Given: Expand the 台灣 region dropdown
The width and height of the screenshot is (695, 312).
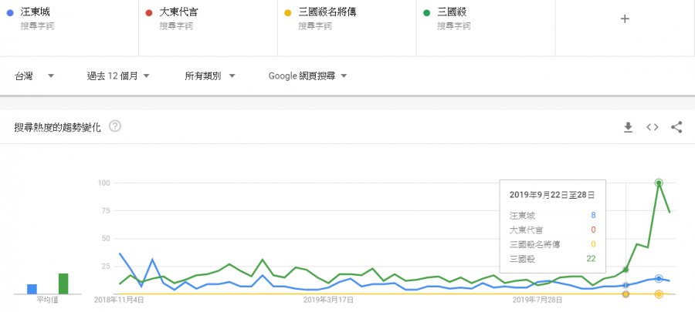Looking at the screenshot, I should click(x=34, y=76).
